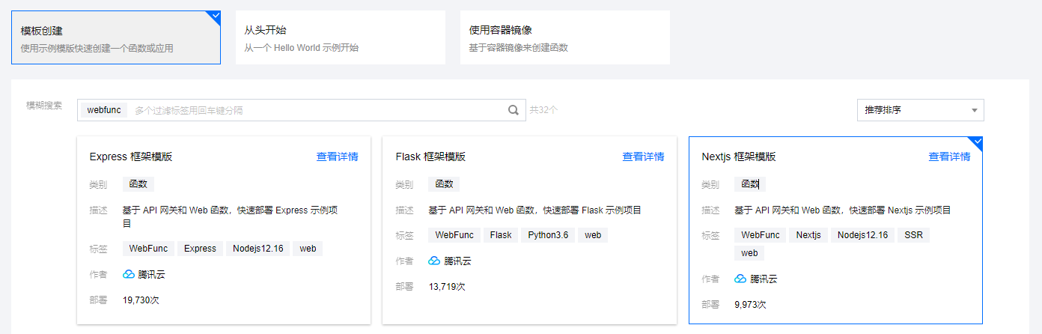Viewport: 1042px width, 334px height.
Task: Click the Tencent Cloud icon in Express card
Action: tap(129, 274)
